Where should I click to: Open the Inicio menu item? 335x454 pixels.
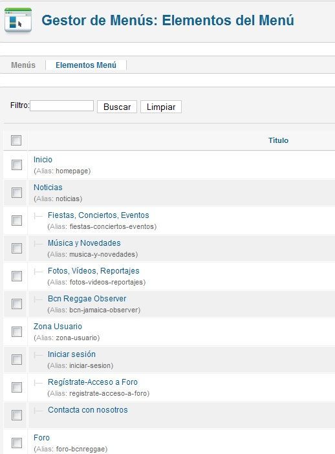click(43, 160)
